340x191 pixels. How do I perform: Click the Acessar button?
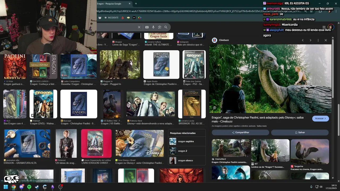[x=320, y=119]
